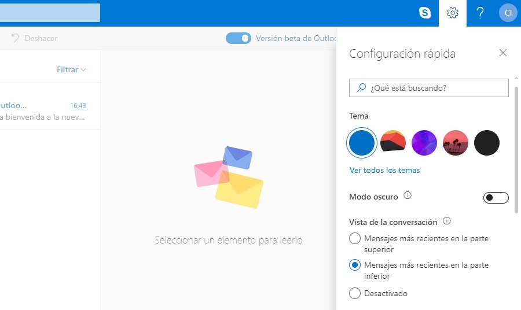Open the CI account avatar
Screen dimensions: 521x310
508,13
